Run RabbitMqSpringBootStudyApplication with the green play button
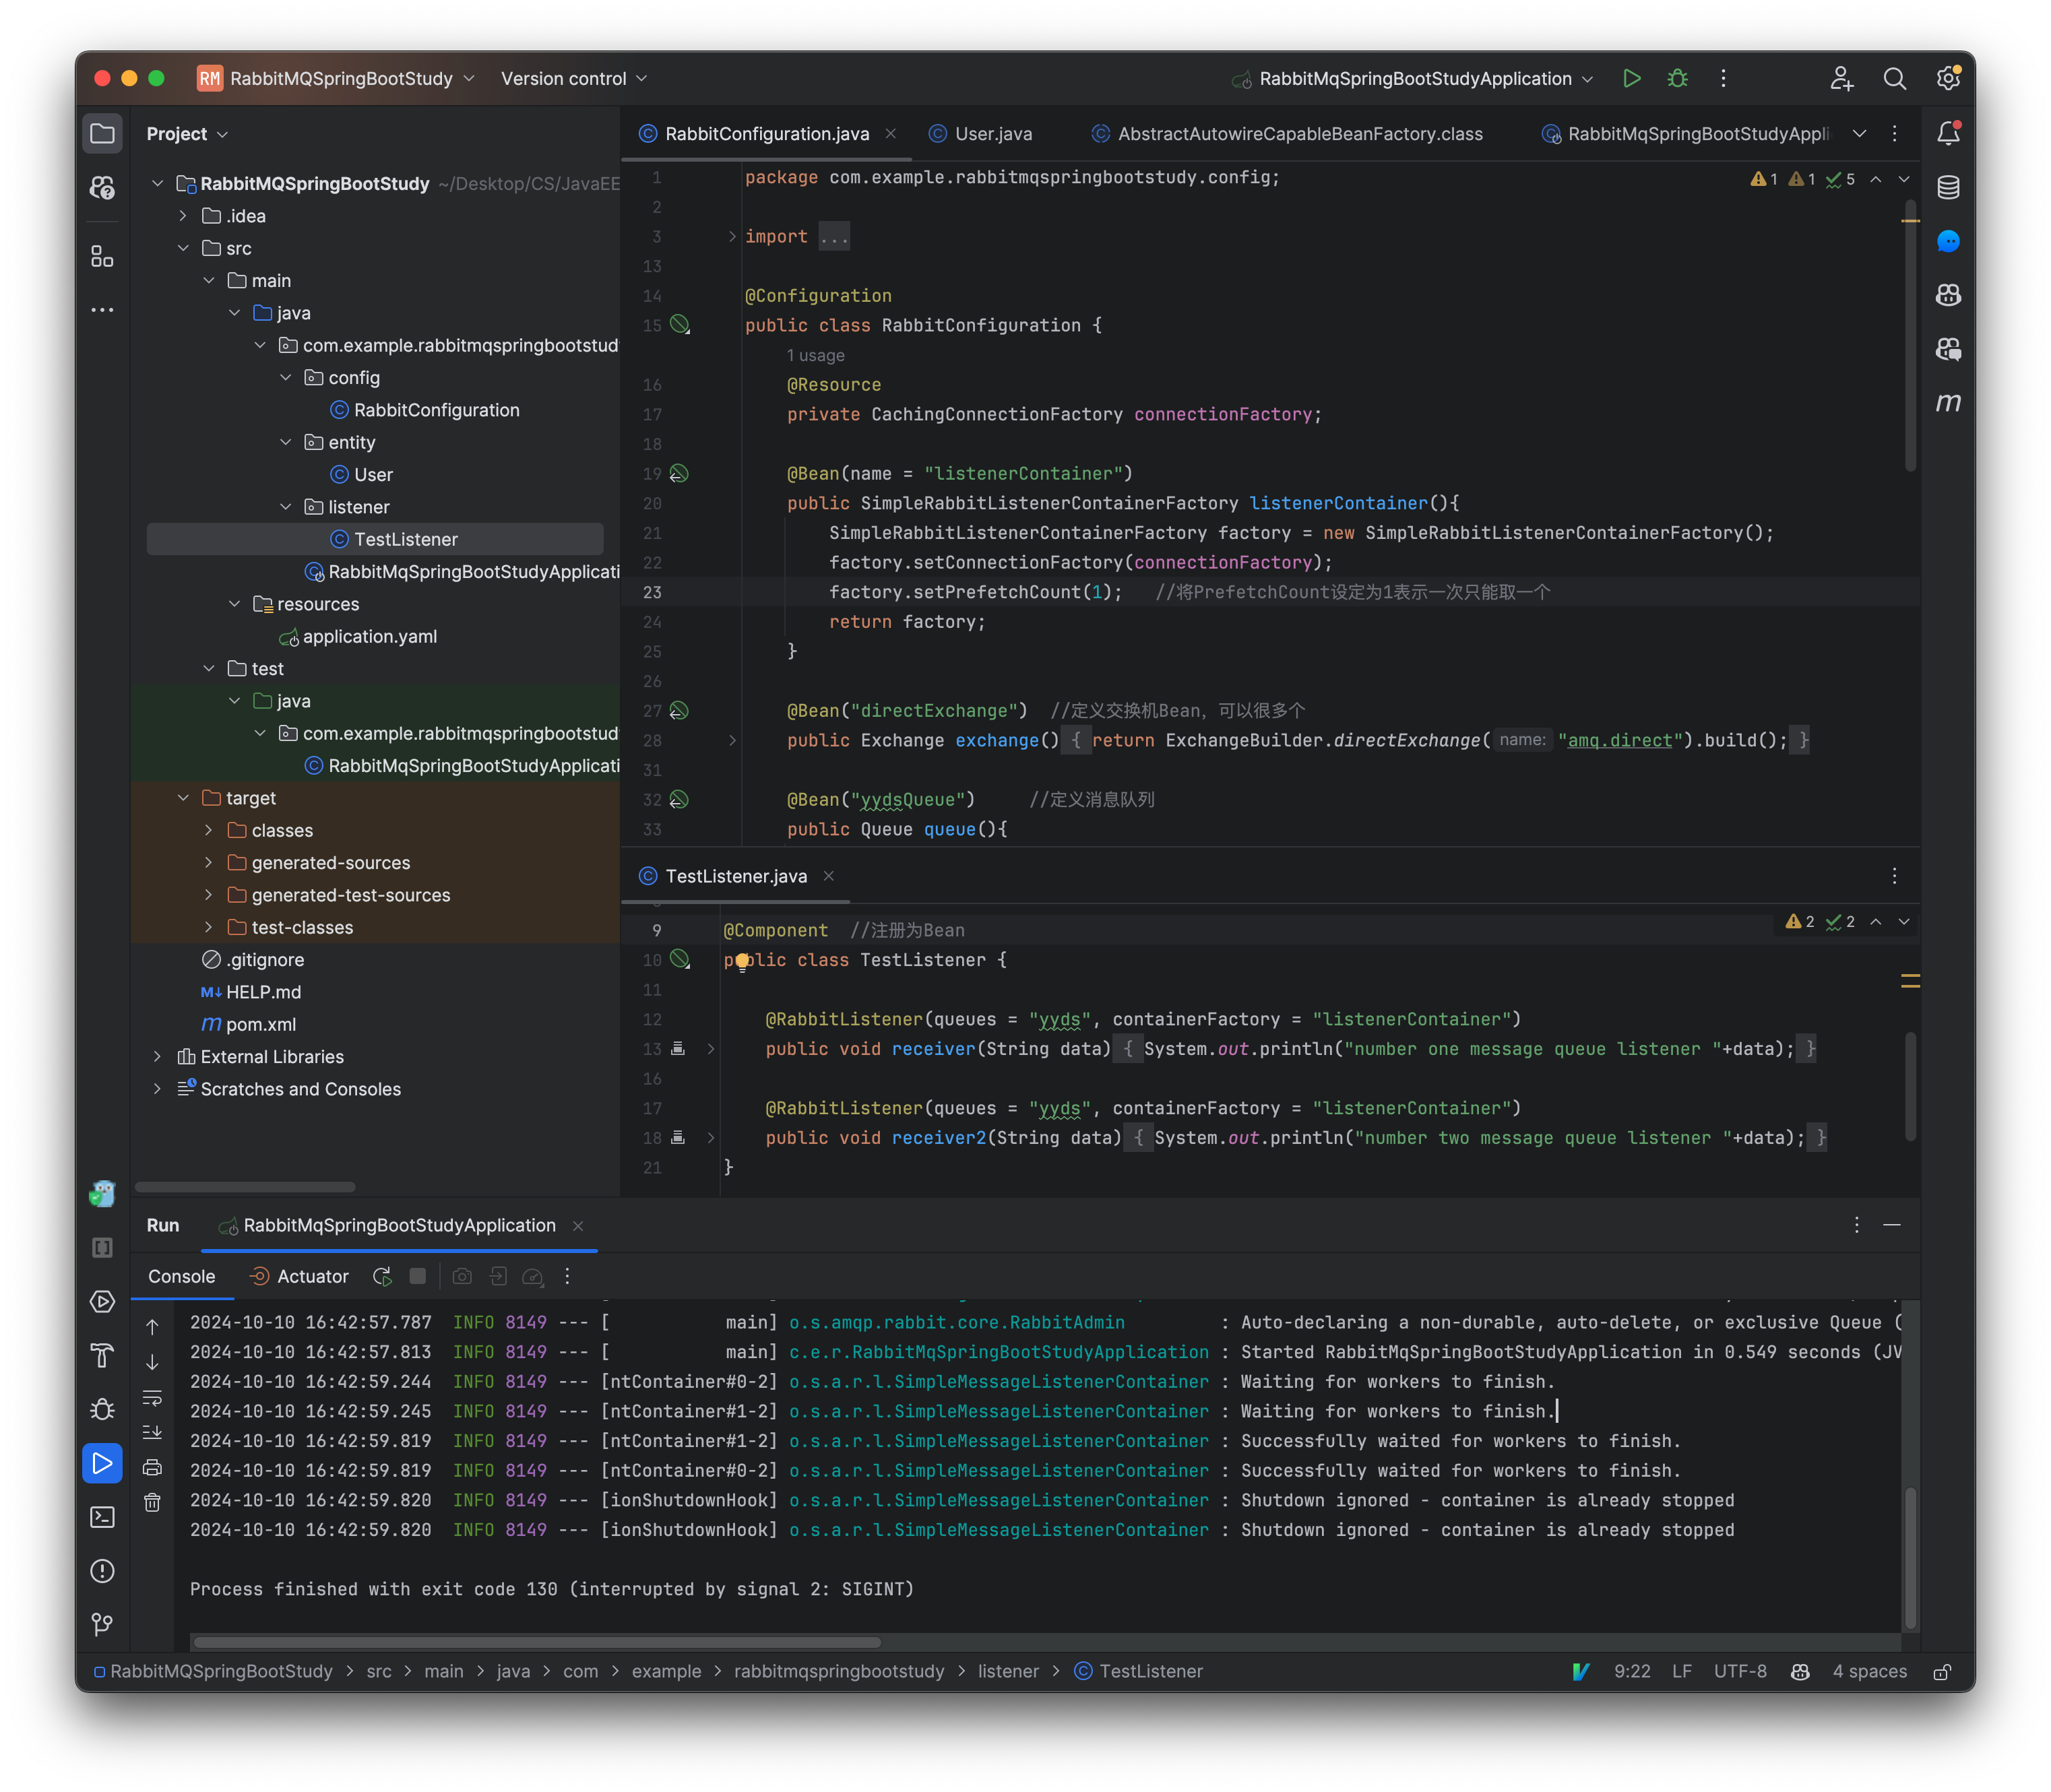Viewport: 2051px width, 1792px height. 1631,78
